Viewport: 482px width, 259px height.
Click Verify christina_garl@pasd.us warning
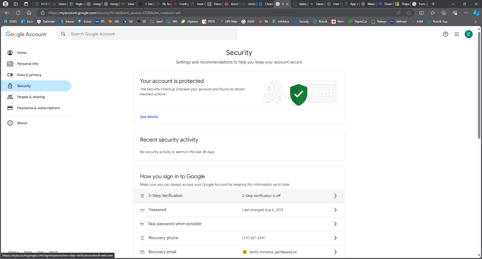click(x=270, y=252)
